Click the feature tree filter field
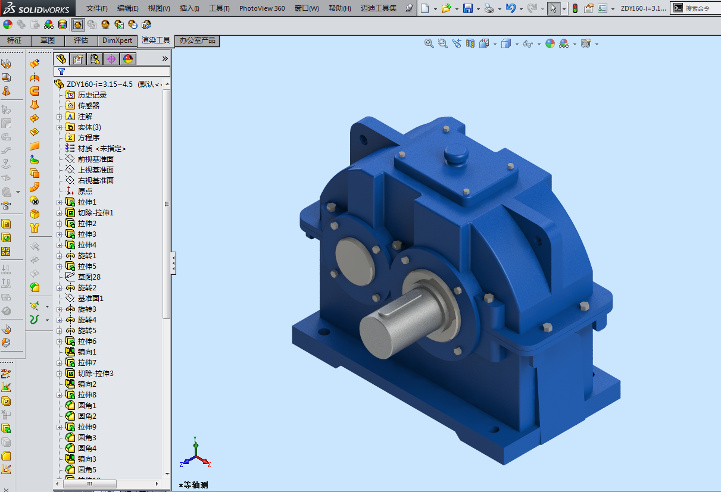Screen dimensions: 721x492 pos(112,71)
